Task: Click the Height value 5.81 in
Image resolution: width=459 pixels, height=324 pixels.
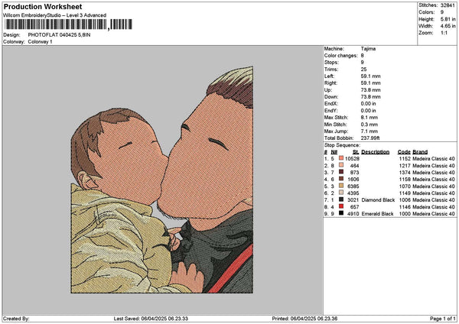Action: click(x=448, y=19)
